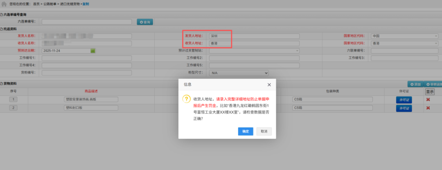442x170 pixels.
Task: Click the 取消 button in the dialog
Action: (264, 131)
